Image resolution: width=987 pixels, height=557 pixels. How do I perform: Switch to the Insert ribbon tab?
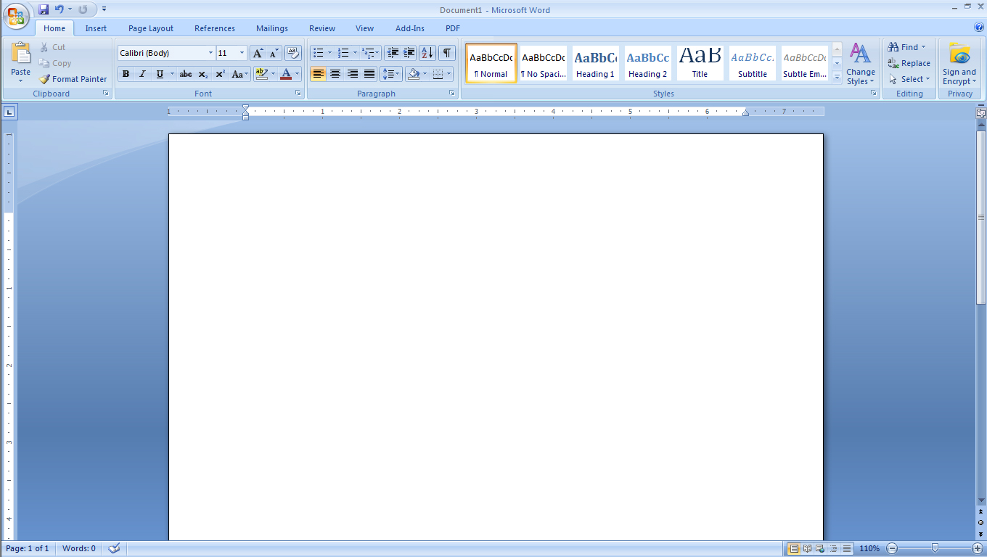click(96, 28)
